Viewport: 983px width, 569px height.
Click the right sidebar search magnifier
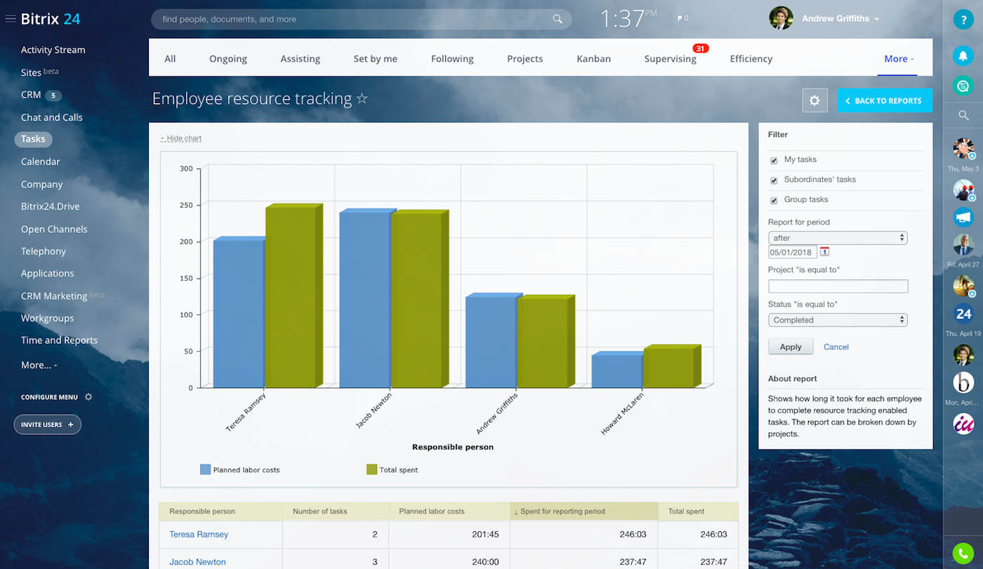click(963, 116)
